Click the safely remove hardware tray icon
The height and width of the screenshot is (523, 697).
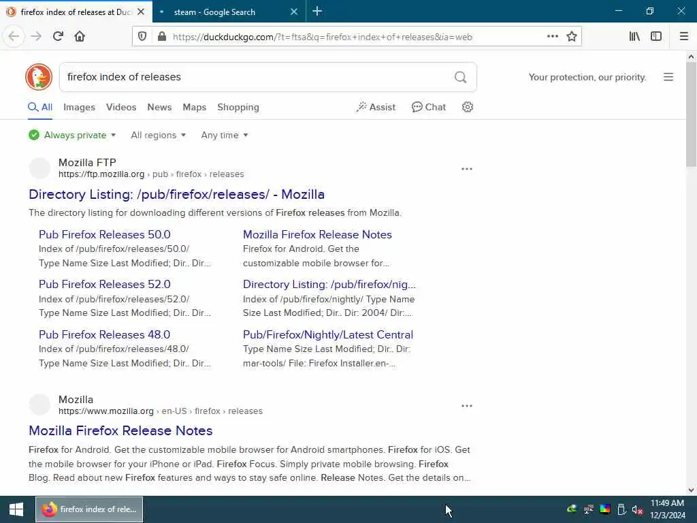[621, 509]
